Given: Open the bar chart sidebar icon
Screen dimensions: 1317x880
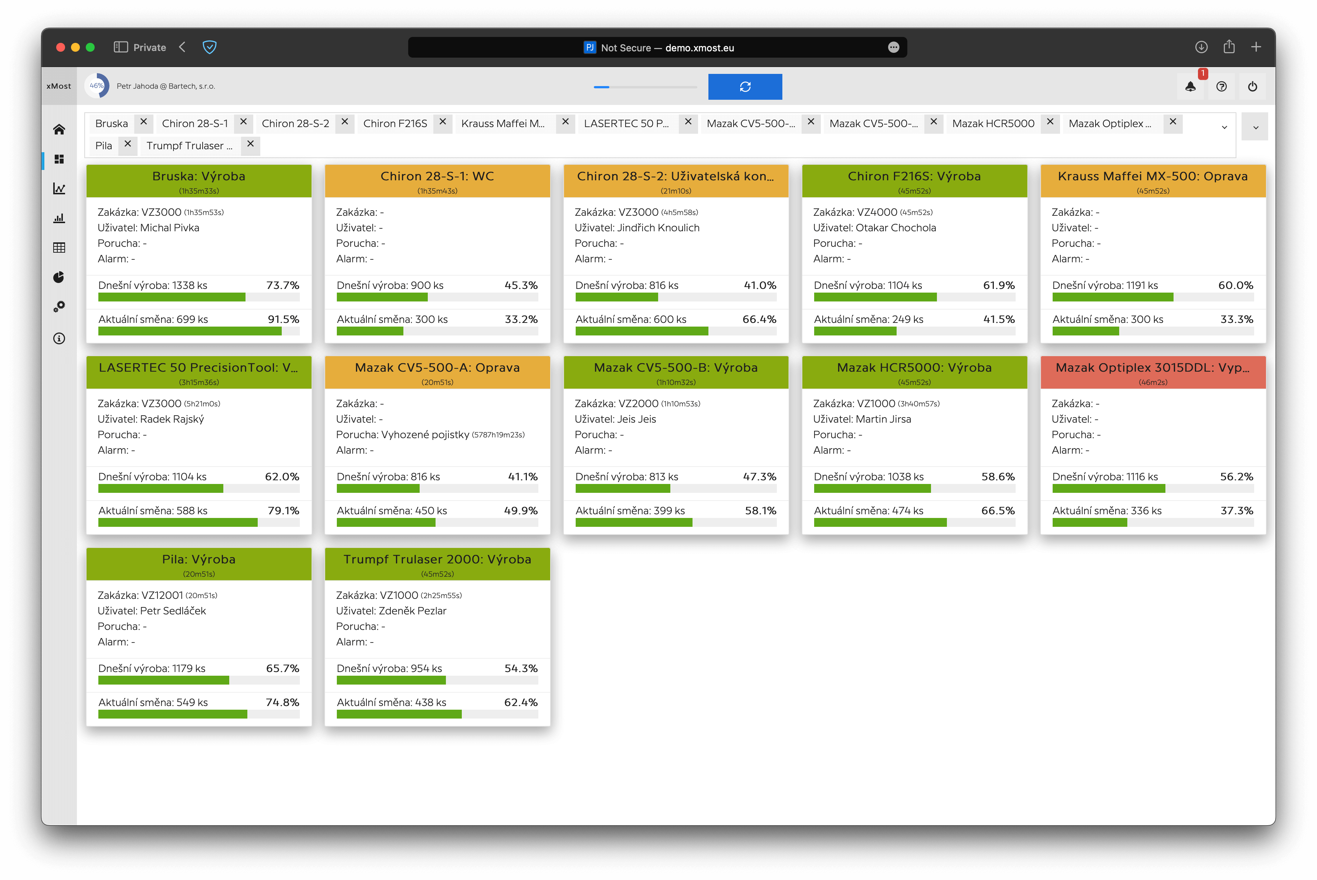Looking at the screenshot, I should [x=59, y=218].
